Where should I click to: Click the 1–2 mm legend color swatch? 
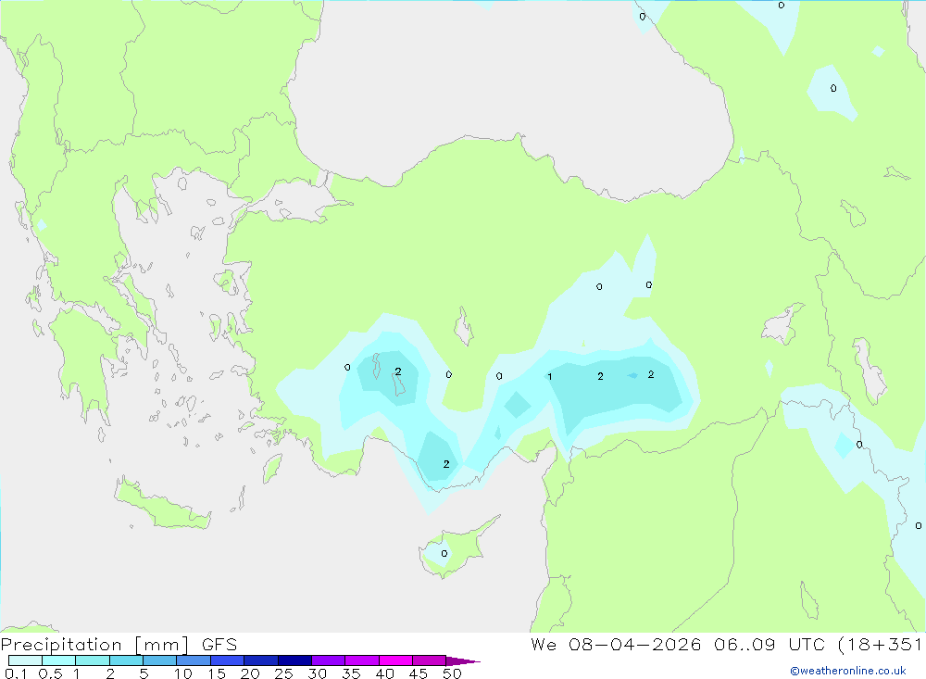tap(93, 660)
